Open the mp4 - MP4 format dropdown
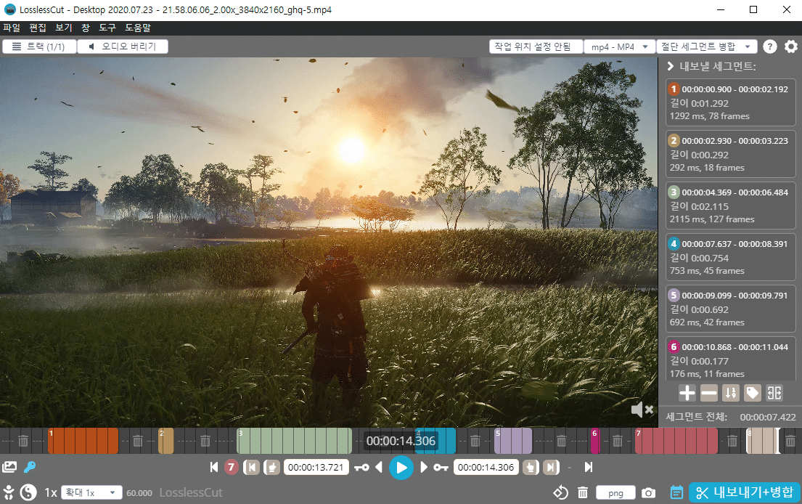The height and width of the screenshot is (504, 802). click(x=619, y=46)
